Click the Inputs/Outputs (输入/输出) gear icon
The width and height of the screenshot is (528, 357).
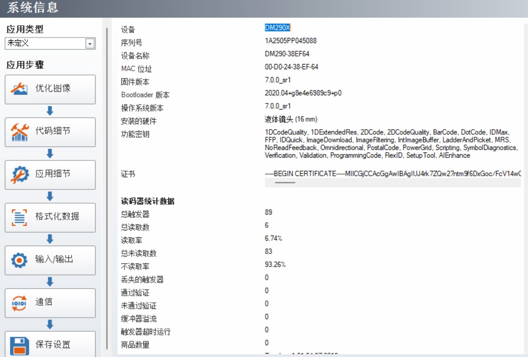tap(19, 260)
